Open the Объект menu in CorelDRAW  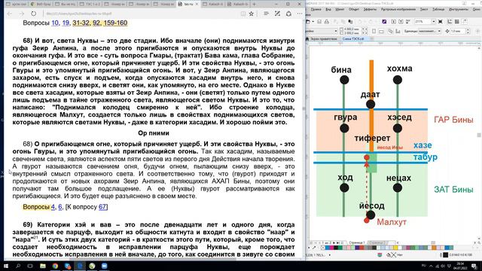(x=354, y=9)
